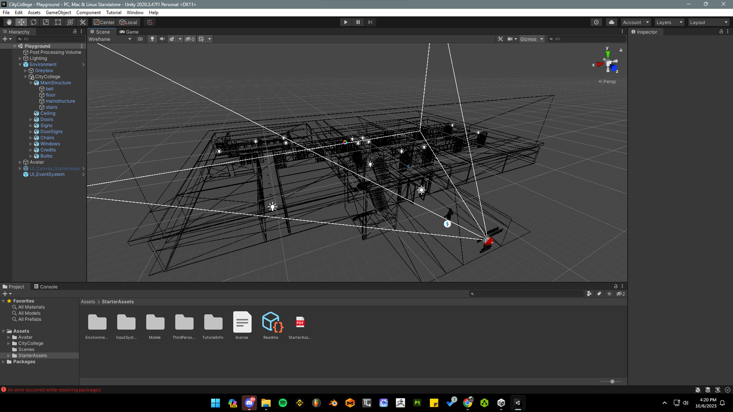
Task: Toggle scene lighting on or off
Action: click(x=152, y=39)
